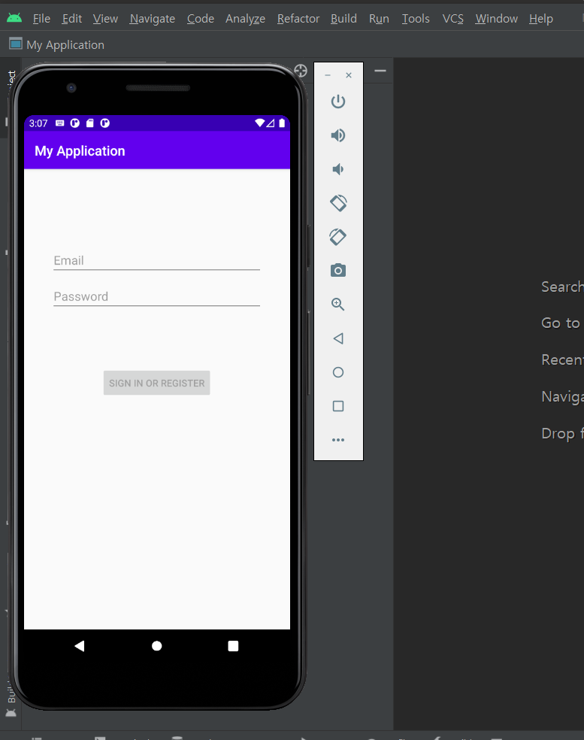Tap phone navigation bar recents square
This screenshot has width=584, height=740.
pos(233,645)
